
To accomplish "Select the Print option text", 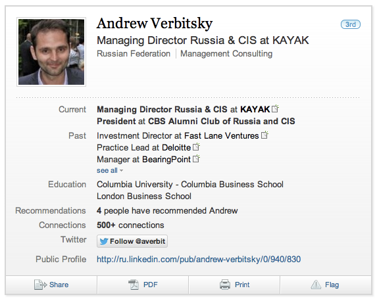I will click(242, 285).
